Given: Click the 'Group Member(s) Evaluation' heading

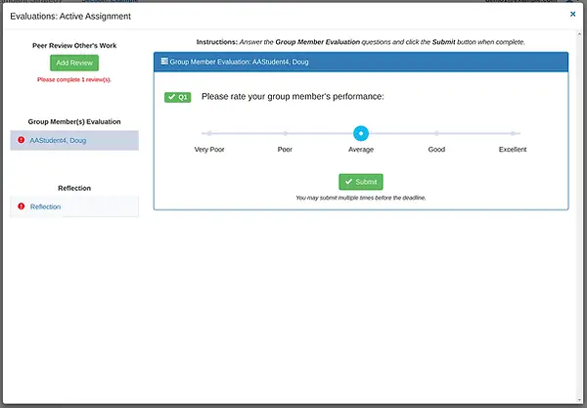Looking at the screenshot, I should (x=74, y=121).
